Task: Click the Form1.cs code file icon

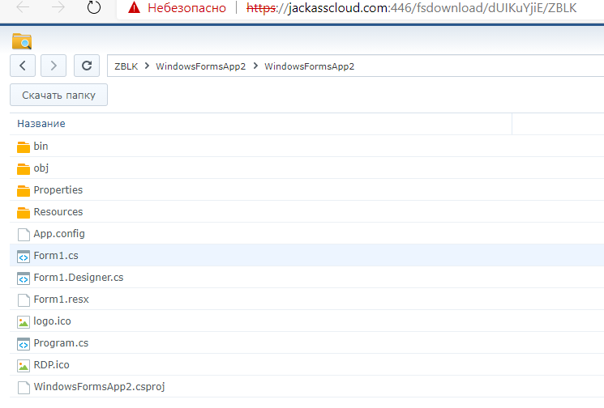Action: point(24,257)
